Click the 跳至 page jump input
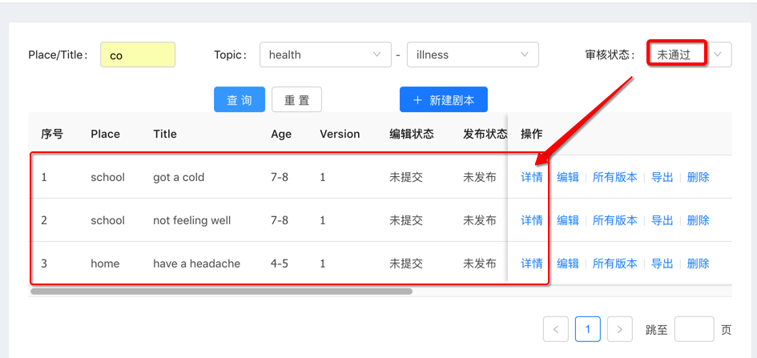This screenshot has width=757, height=358. 694,329
